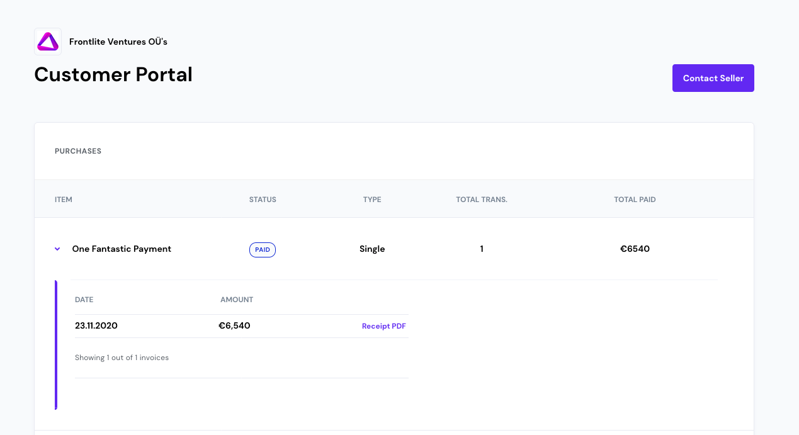
Task: Click the Contact Seller button
Action: [713, 78]
